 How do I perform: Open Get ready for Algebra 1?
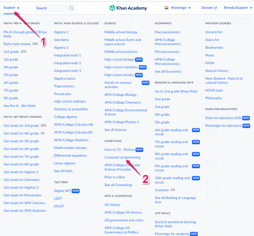point(21,172)
